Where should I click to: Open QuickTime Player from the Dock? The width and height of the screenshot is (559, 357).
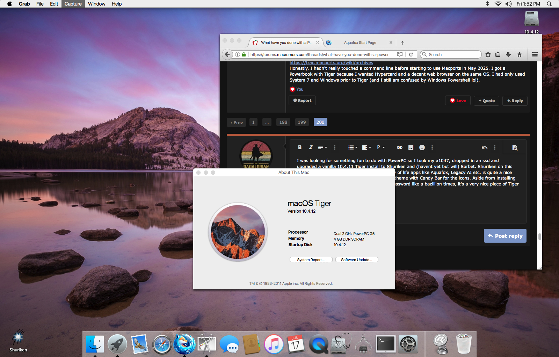click(x=318, y=344)
